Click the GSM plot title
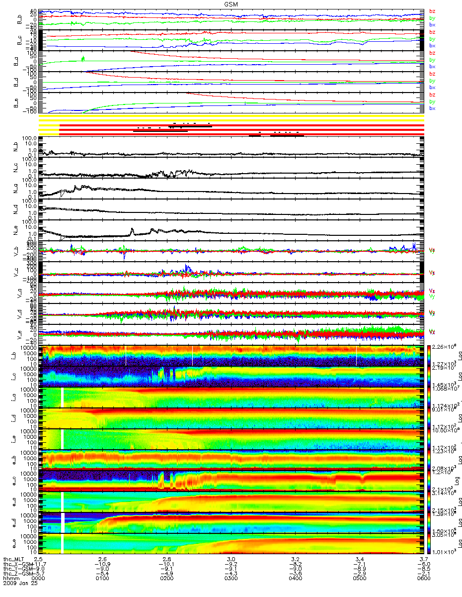This screenshot has width=462, height=597. tap(231, 3)
